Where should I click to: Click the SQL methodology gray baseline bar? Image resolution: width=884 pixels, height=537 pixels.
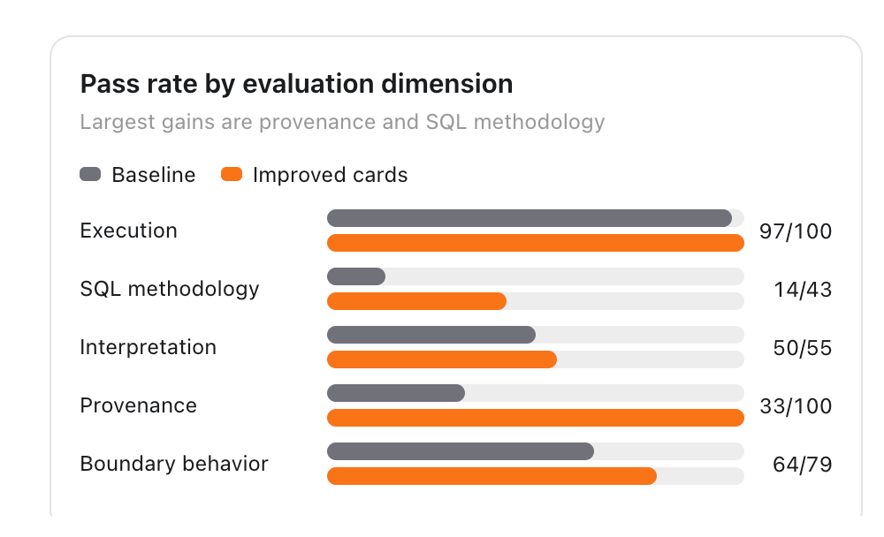[356, 276]
